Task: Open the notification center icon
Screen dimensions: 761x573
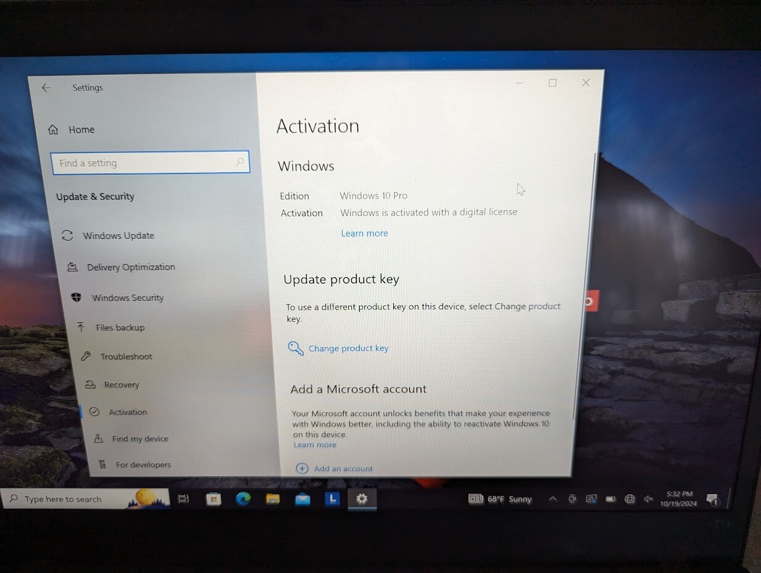Action: click(x=712, y=499)
